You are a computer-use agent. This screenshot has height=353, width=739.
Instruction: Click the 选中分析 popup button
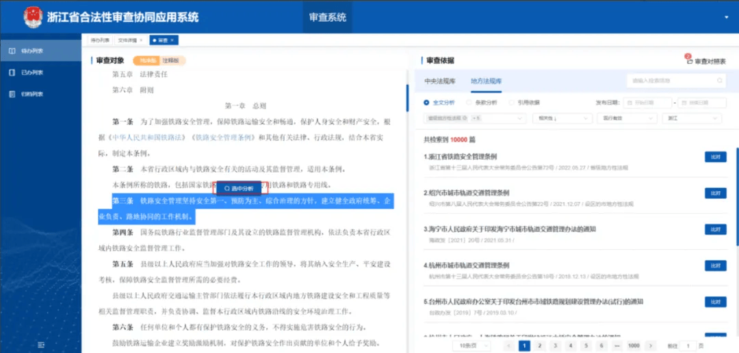pyautogui.click(x=239, y=188)
